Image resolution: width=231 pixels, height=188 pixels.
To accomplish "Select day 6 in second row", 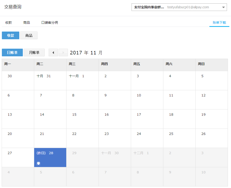I will tap(18, 100).
